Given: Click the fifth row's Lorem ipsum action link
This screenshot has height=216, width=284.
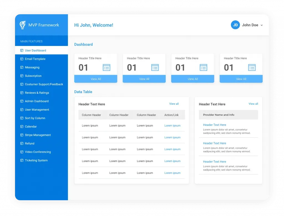Looking at the screenshot, I should click(x=172, y=173).
